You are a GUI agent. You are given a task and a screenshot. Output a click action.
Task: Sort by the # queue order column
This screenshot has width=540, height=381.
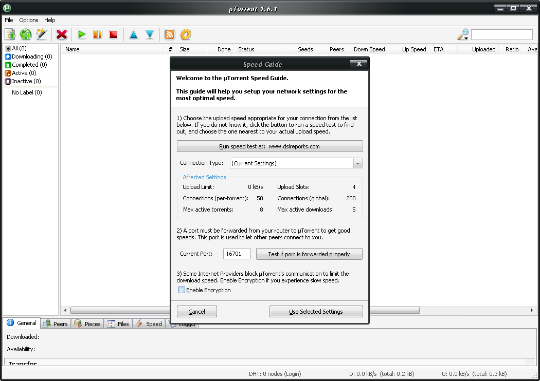(x=170, y=49)
